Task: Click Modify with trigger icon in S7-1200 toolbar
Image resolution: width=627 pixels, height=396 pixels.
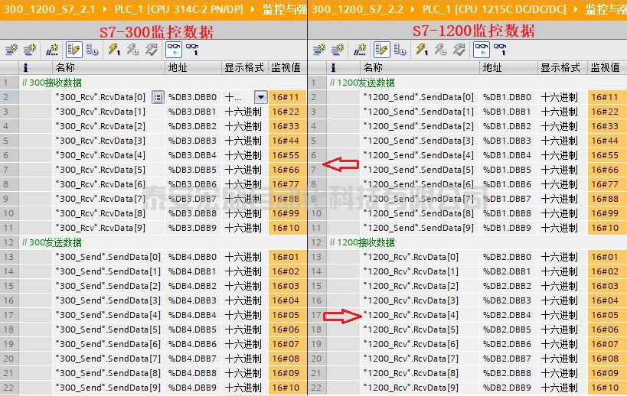Action: (440, 50)
